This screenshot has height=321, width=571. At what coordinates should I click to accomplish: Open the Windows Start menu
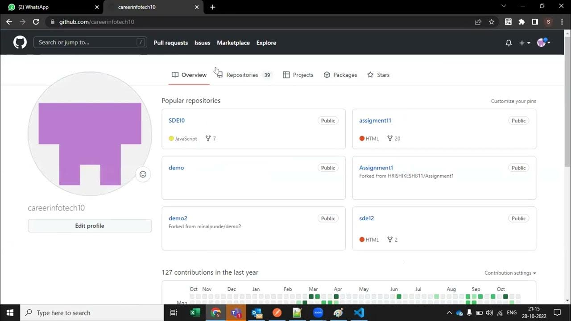[x=10, y=313]
